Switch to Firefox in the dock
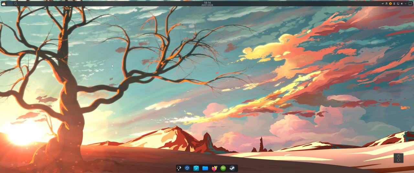Image resolution: width=414 pixels, height=173 pixels. pyautogui.click(x=214, y=168)
